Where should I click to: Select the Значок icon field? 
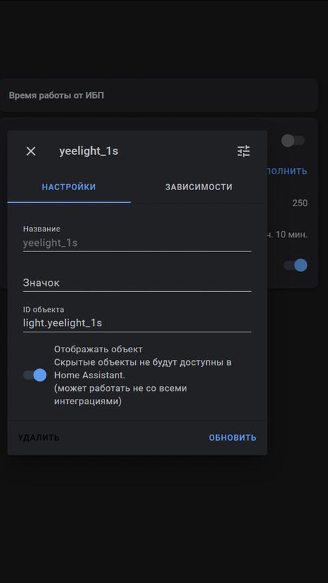137,283
